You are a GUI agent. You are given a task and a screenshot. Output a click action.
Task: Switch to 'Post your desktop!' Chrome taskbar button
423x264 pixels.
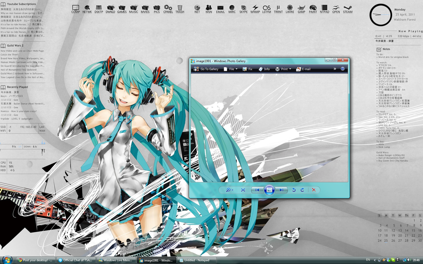click(35, 260)
